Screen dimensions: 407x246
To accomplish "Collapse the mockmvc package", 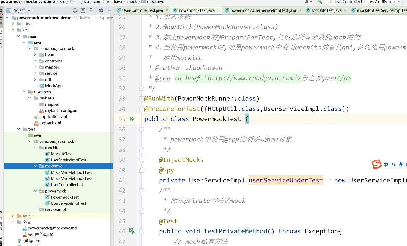I will coord(36,166).
